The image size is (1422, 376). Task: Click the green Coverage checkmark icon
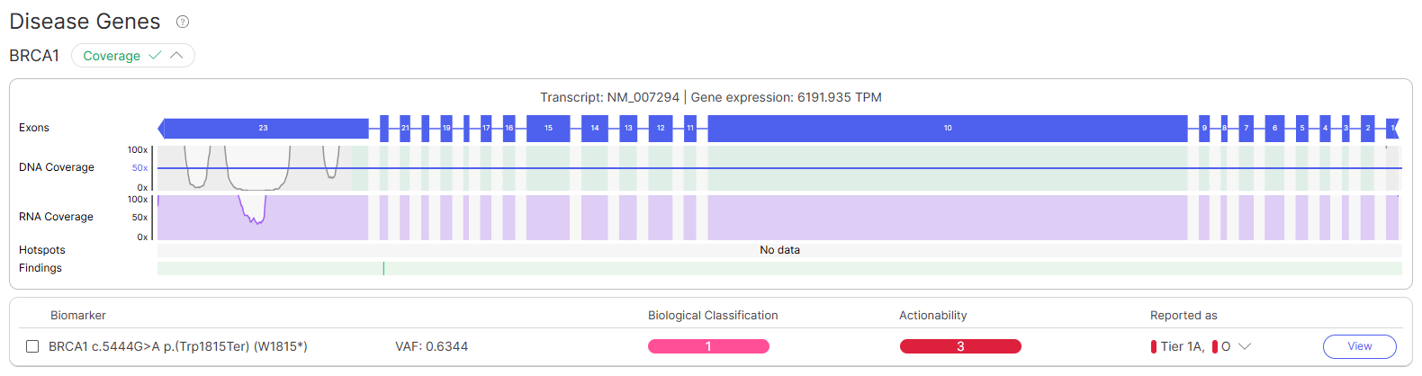tap(155, 56)
